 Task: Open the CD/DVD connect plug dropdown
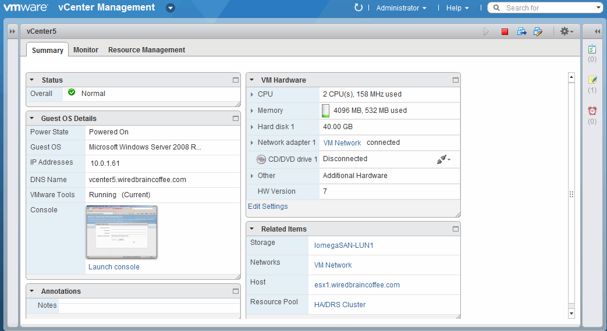(443, 159)
